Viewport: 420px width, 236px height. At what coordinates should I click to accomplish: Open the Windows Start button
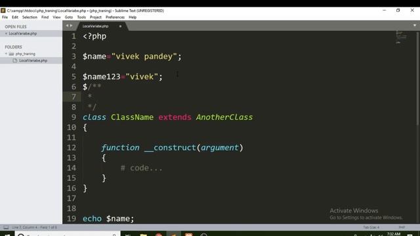7,235
